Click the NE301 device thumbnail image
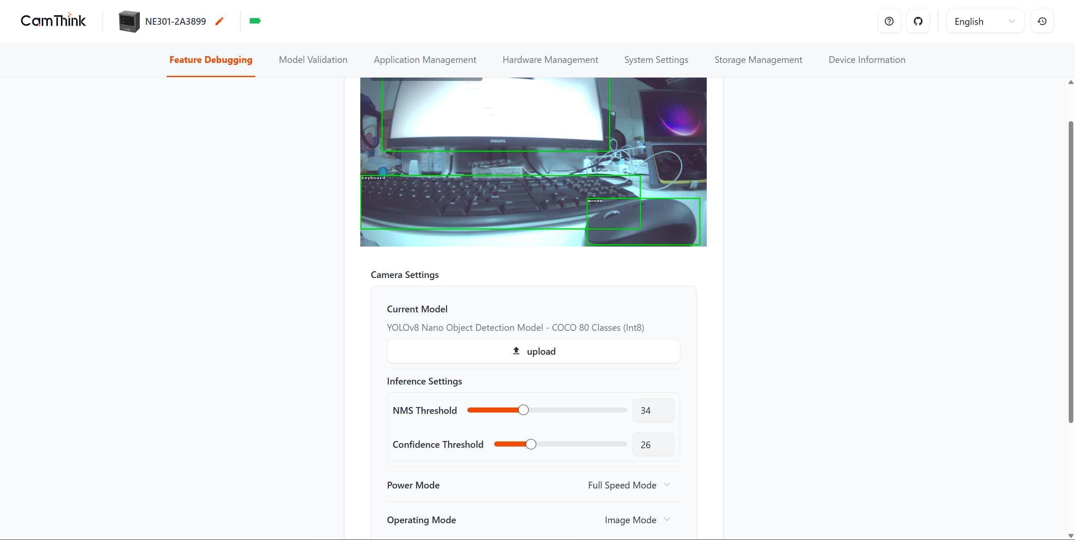Viewport: 1075px width, 540px height. (x=129, y=21)
